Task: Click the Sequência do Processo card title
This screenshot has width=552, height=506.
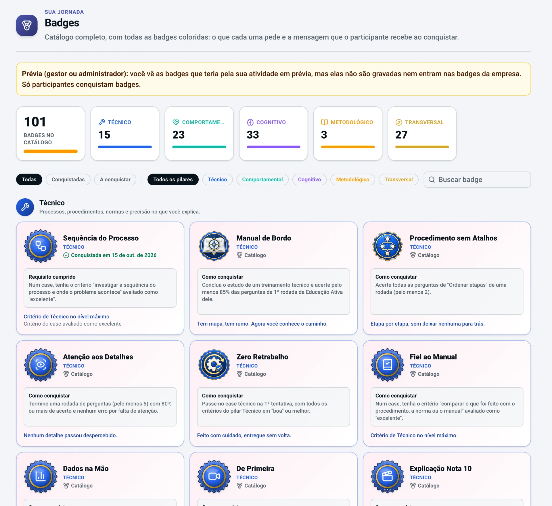Action: tap(101, 238)
